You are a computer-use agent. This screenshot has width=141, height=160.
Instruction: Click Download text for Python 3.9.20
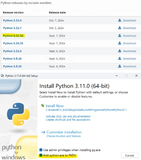129,59
